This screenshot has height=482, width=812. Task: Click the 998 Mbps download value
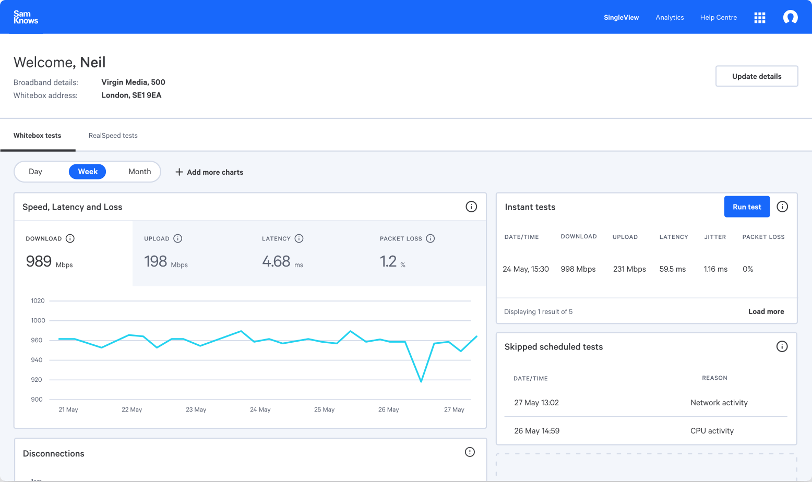[x=578, y=269]
